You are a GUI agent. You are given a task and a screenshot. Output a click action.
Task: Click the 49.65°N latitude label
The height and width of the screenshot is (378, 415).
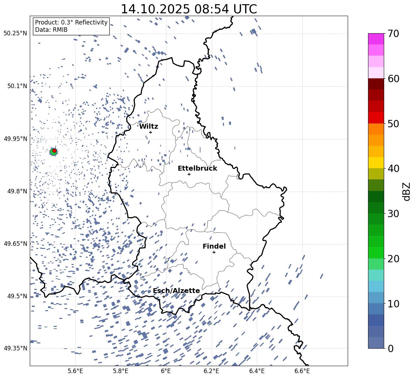(x=15, y=243)
